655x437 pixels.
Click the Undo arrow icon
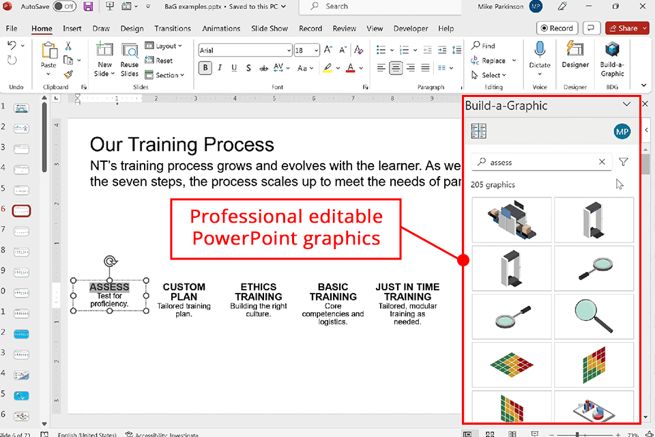pyautogui.click(x=12, y=45)
